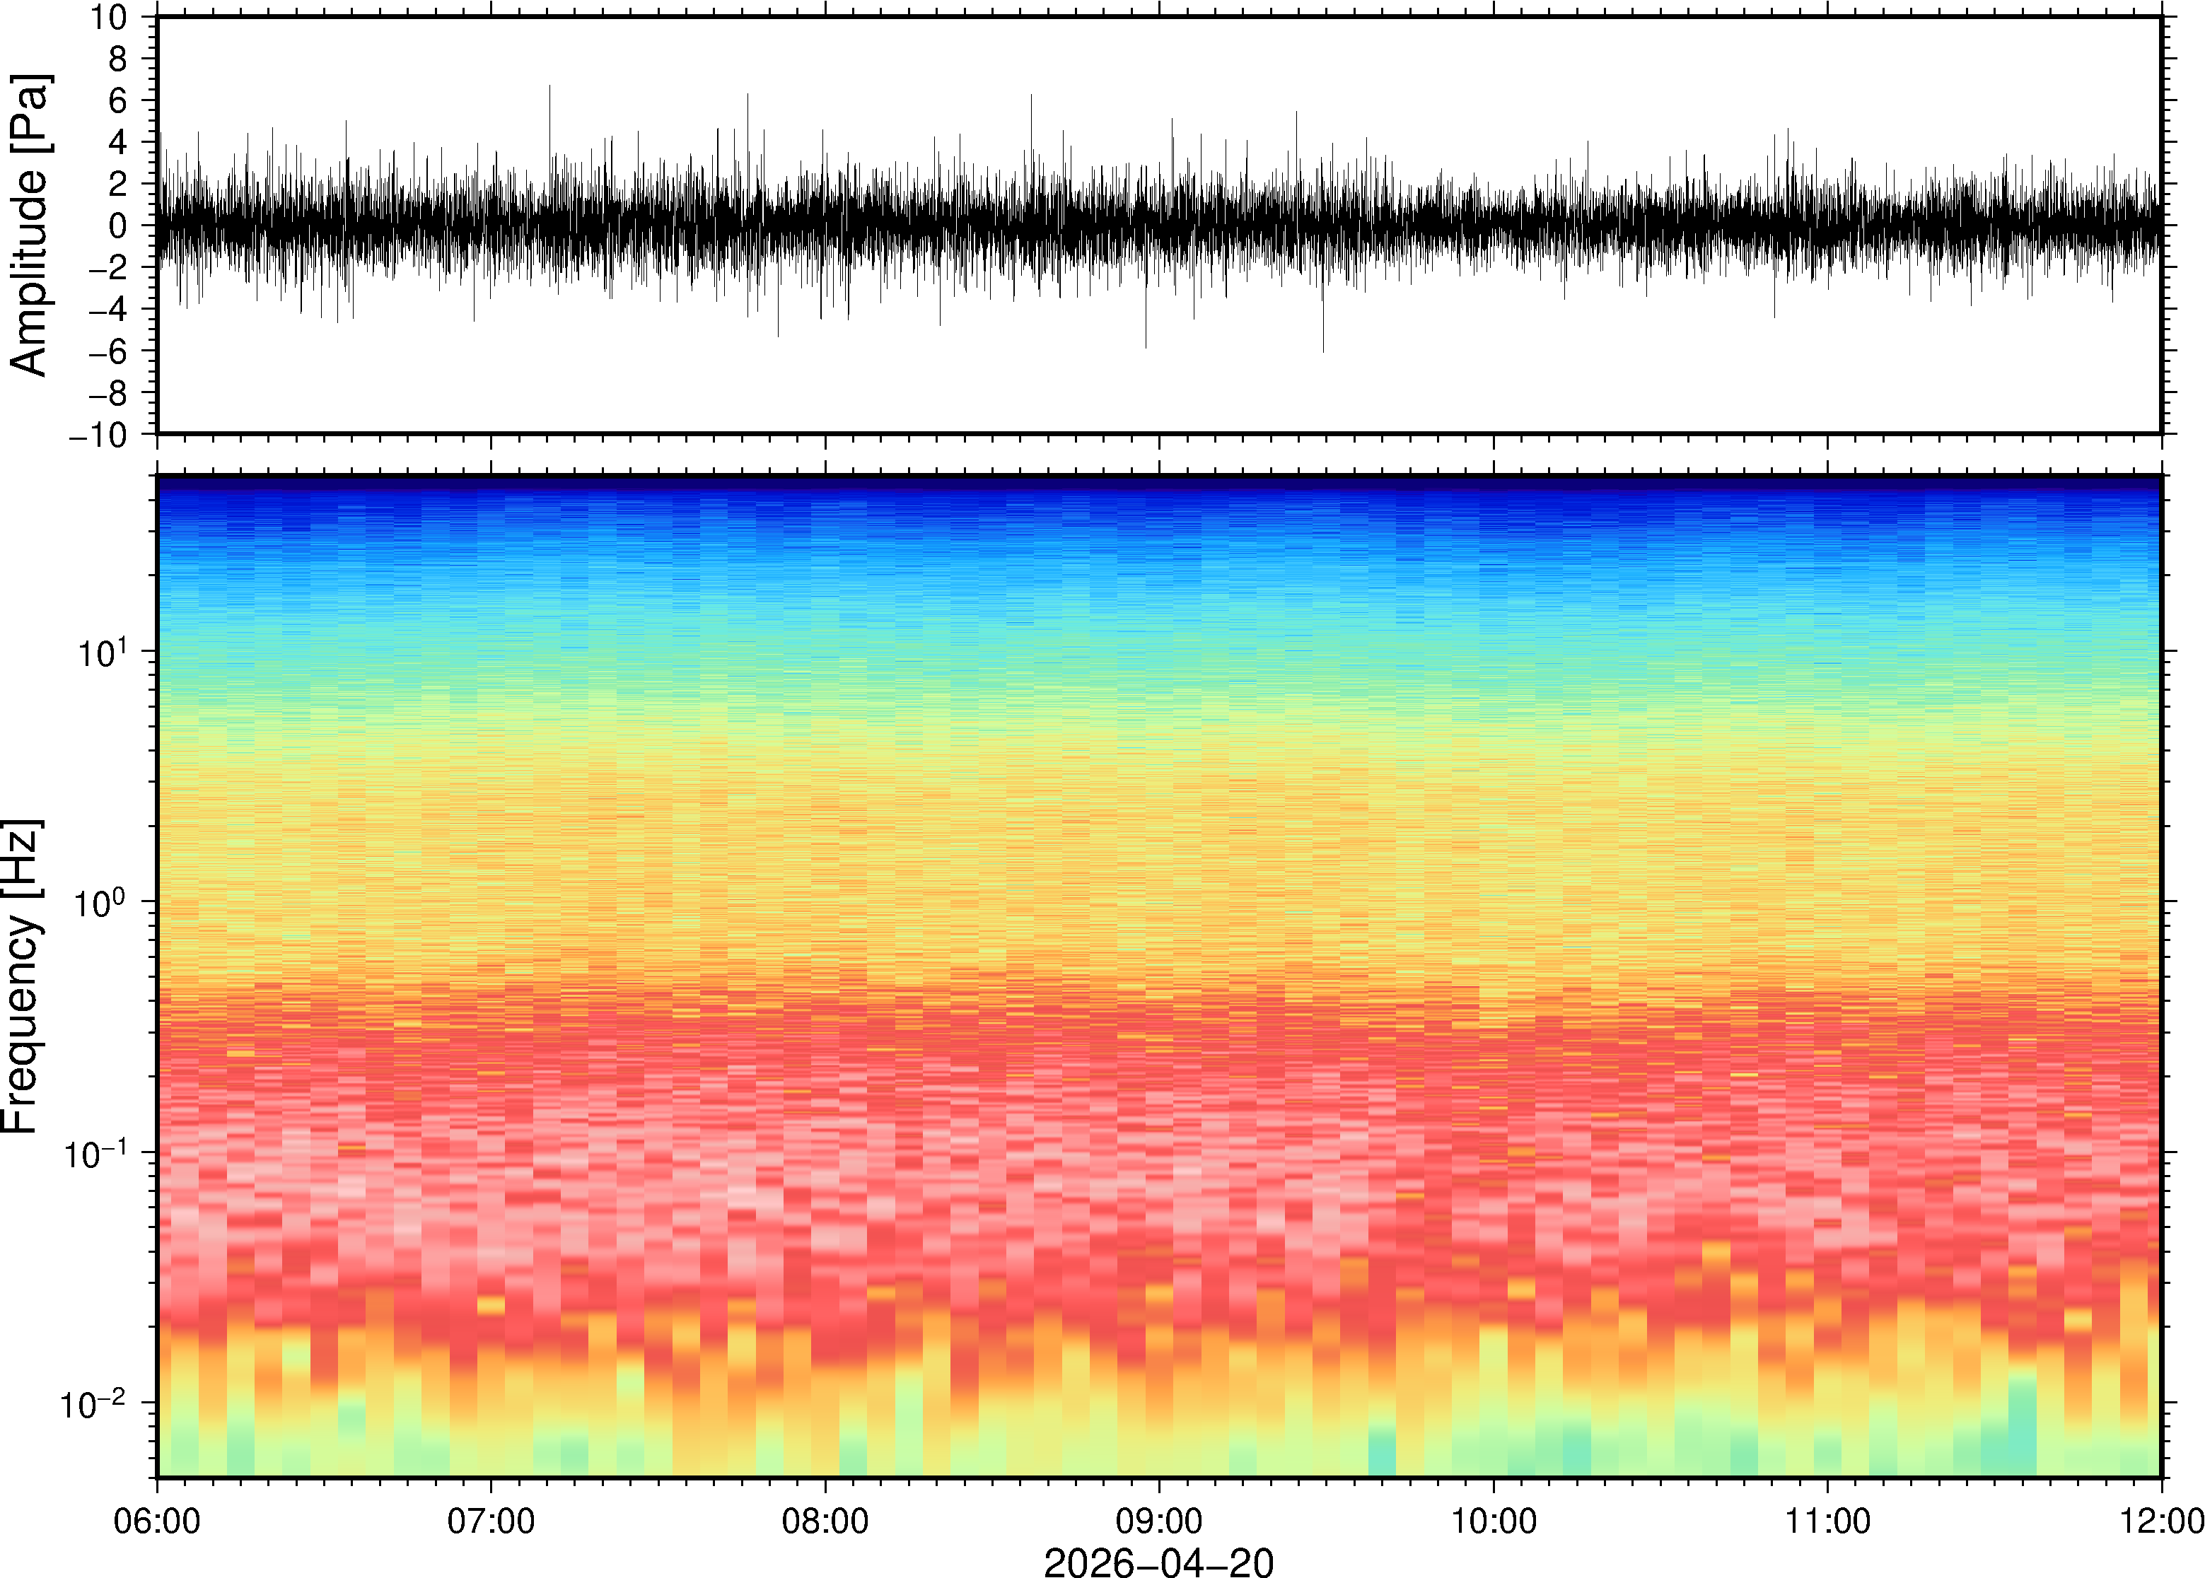Viewport: 2205px width, 1578px height.
Task: Click the 10¹ frequency tick label
Action: (x=102, y=652)
